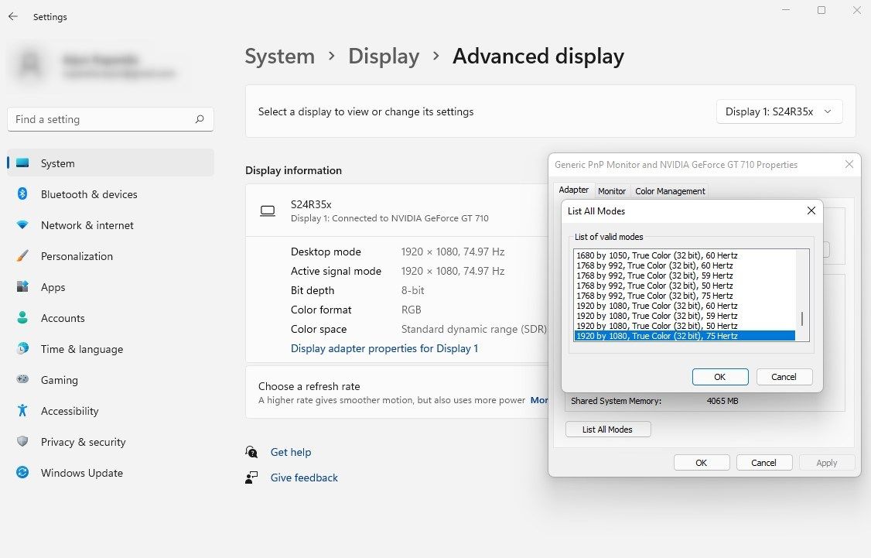The width and height of the screenshot is (871, 558).
Task: Click the Apply button
Action: [x=827, y=462]
